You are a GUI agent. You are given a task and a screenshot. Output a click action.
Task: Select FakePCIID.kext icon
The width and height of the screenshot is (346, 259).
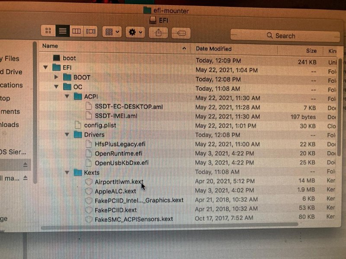point(89,210)
